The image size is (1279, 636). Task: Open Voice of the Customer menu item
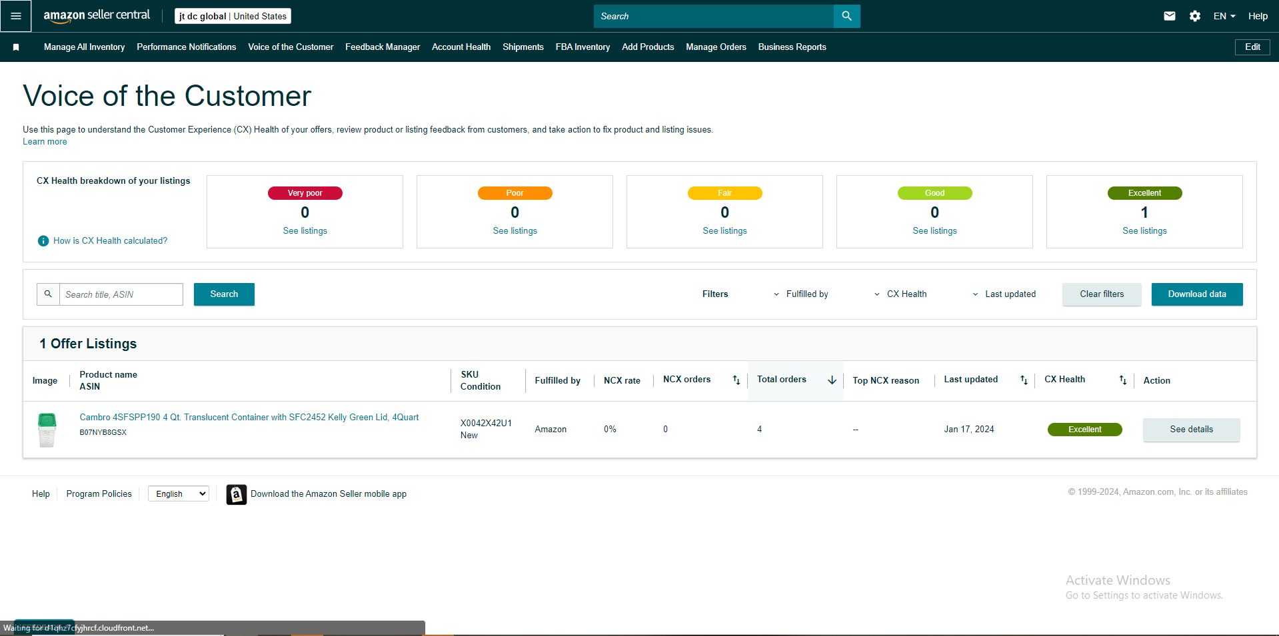tap(291, 47)
